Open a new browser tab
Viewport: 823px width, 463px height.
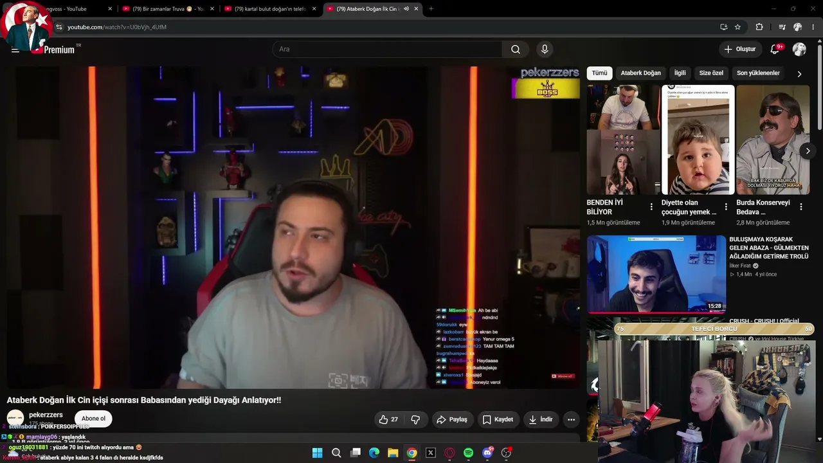[431, 9]
